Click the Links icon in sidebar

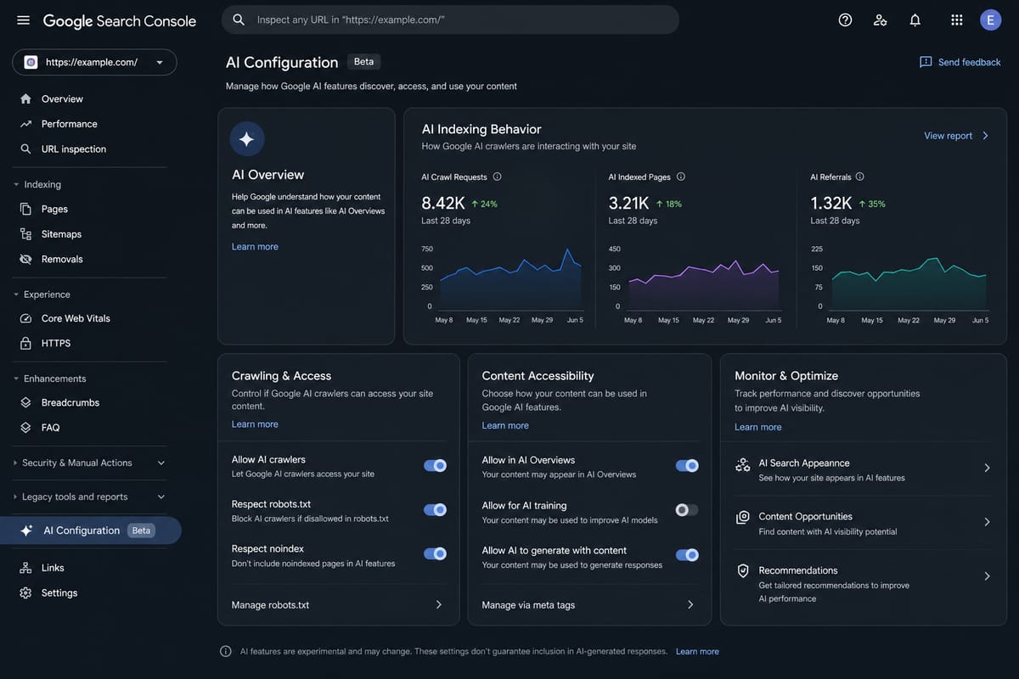pyautogui.click(x=25, y=568)
